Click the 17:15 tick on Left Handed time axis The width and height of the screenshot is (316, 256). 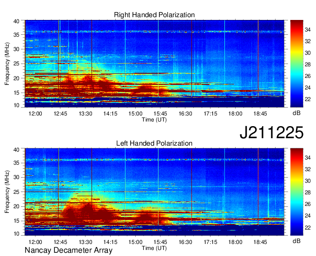coord(210,242)
